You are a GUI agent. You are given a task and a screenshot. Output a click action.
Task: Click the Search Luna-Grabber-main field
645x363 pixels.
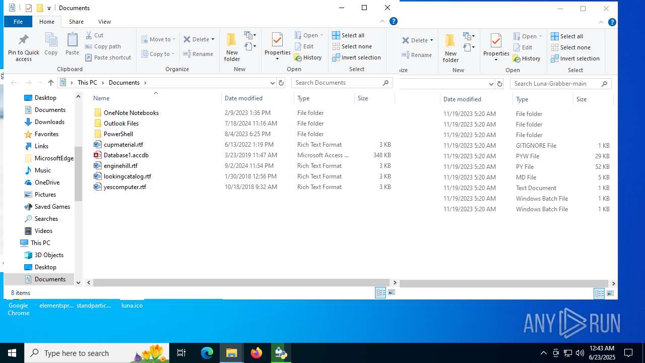pos(560,84)
